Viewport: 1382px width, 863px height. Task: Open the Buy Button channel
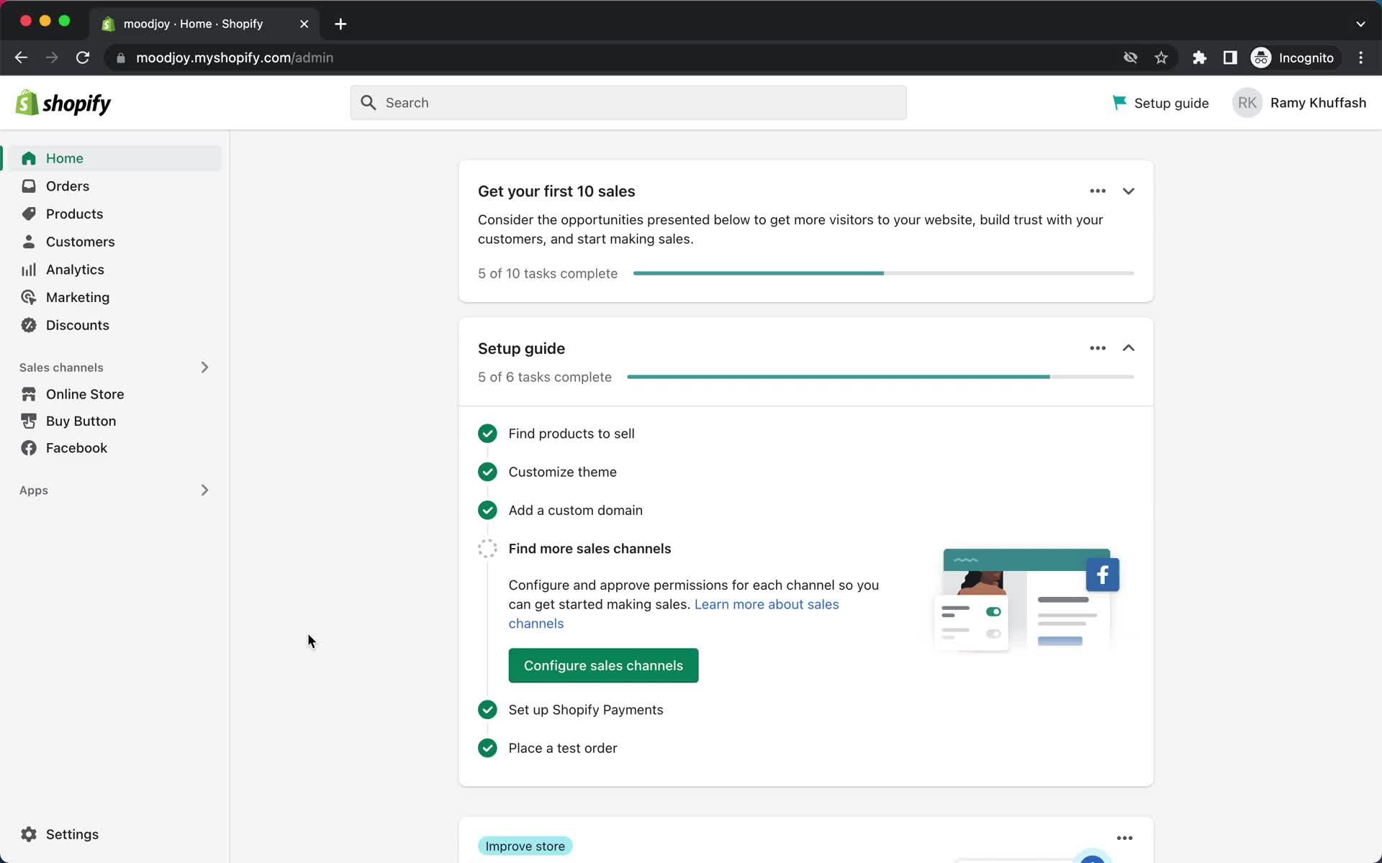(81, 421)
